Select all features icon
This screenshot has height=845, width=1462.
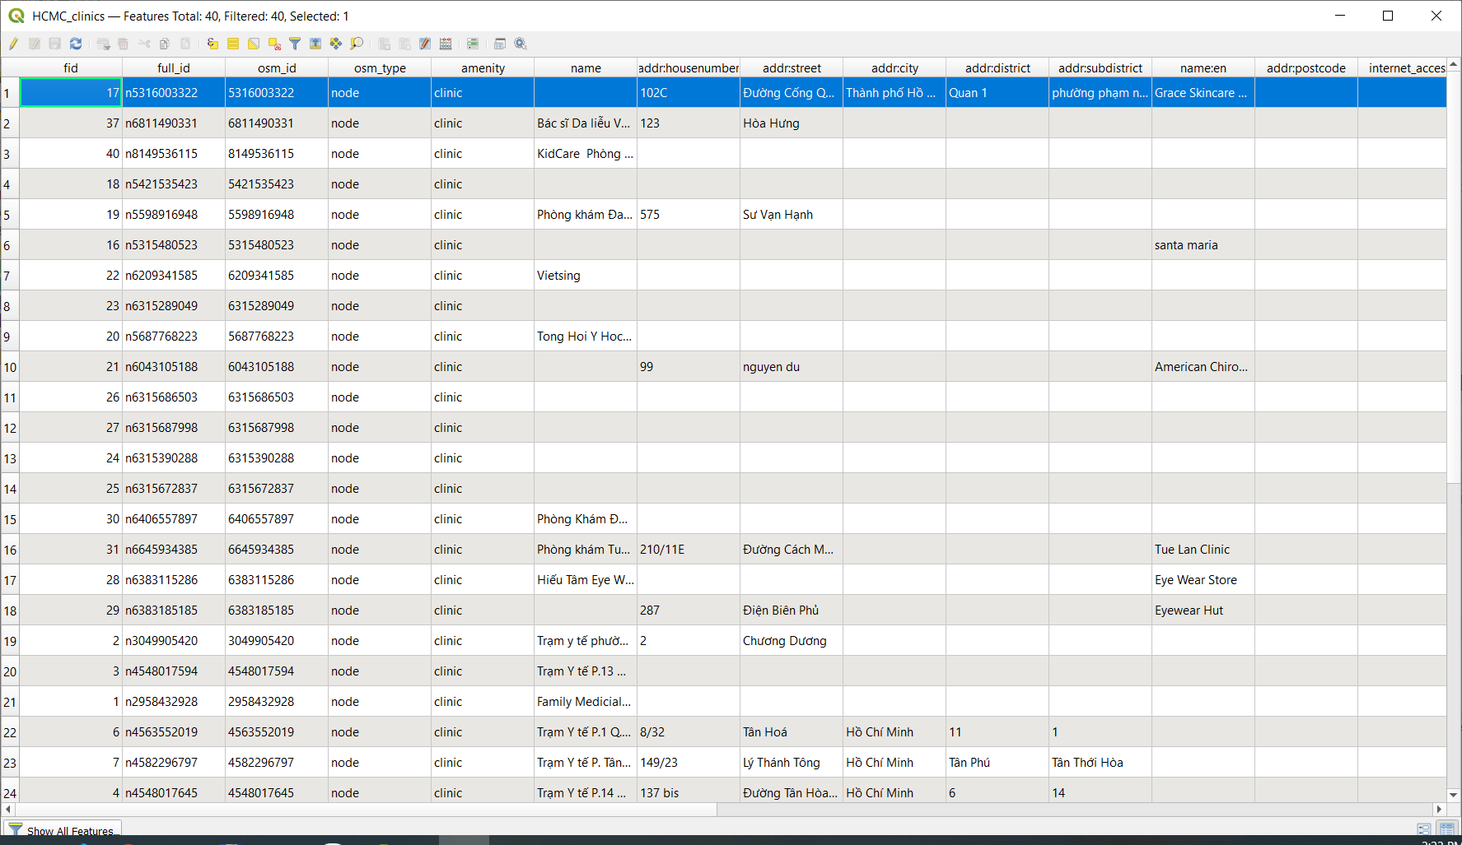click(233, 44)
